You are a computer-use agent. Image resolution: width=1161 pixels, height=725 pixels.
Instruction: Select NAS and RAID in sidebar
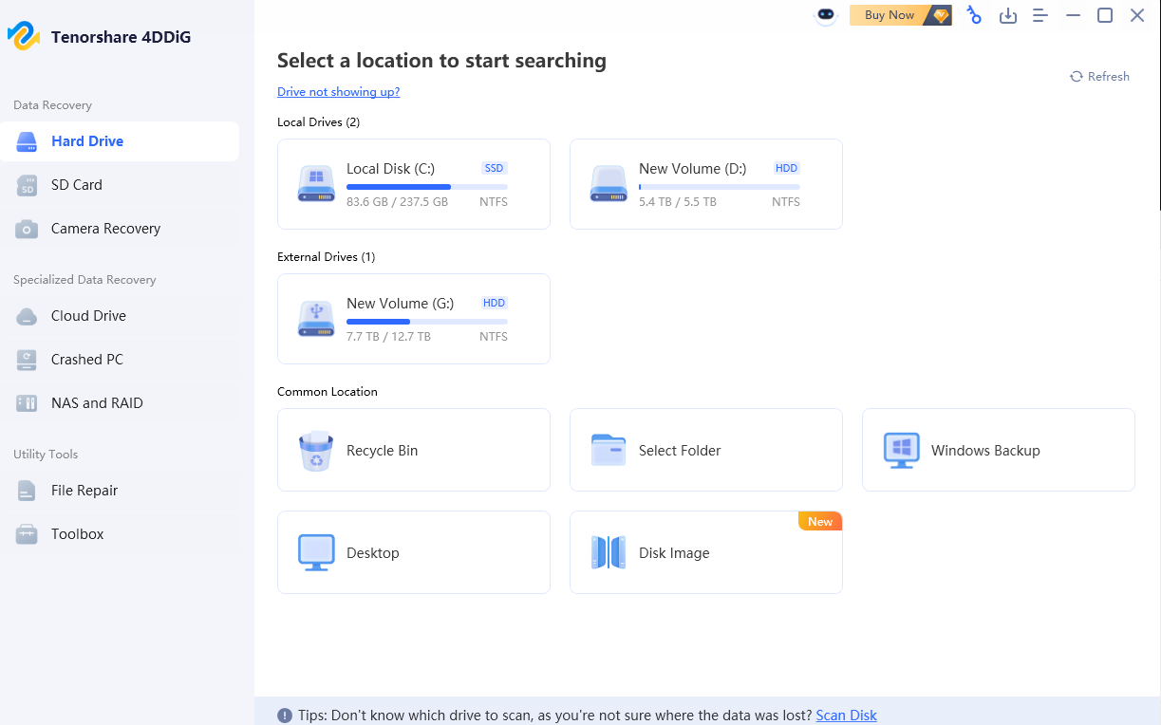tap(120, 403)
